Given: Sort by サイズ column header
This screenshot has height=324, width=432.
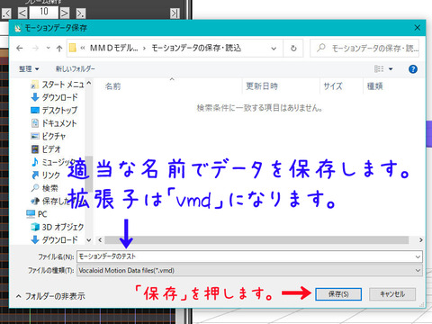Looking at the screenshot, I should [333, 86].
